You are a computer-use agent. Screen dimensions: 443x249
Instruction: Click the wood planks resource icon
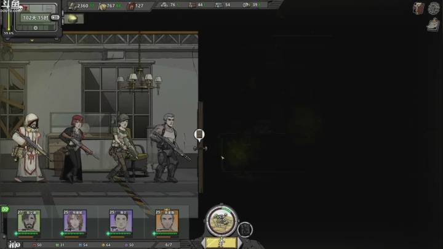coord(192,5)
